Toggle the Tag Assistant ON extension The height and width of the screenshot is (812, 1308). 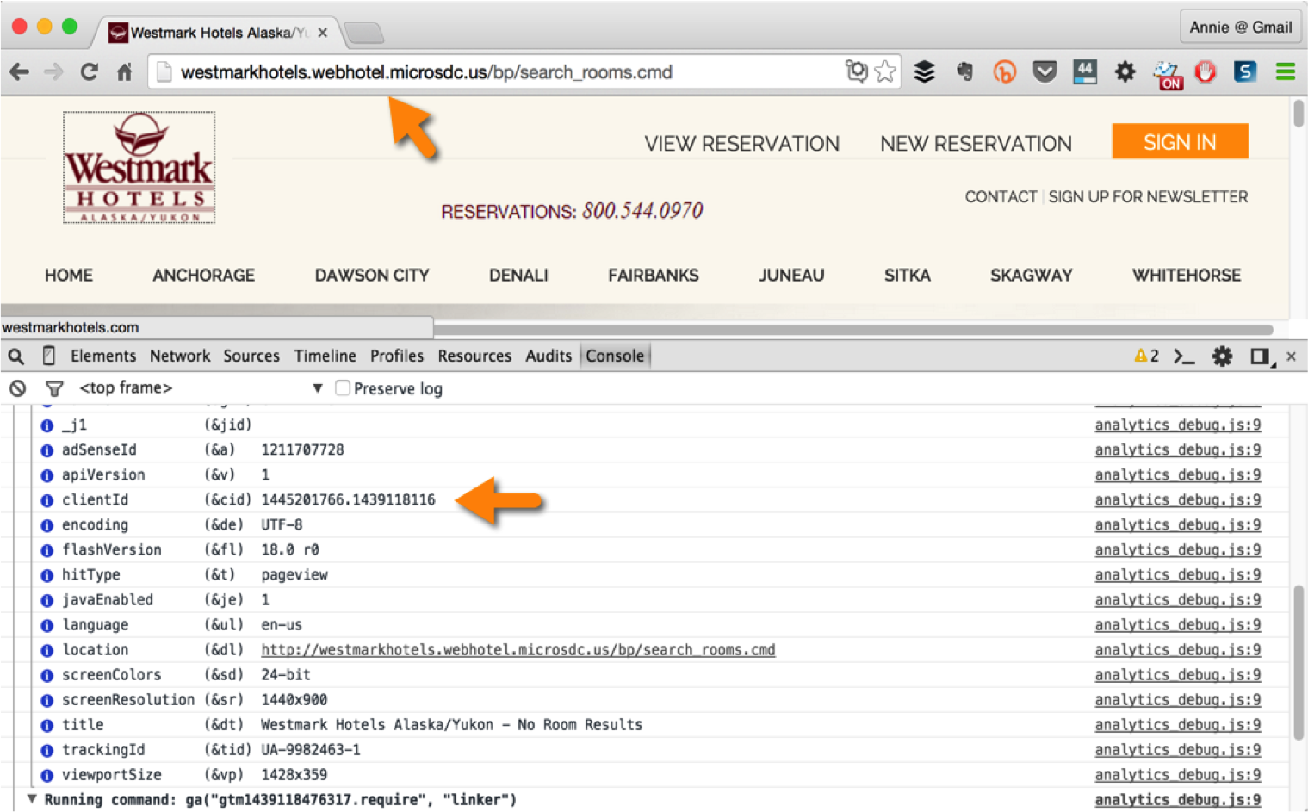point(1169,74)
